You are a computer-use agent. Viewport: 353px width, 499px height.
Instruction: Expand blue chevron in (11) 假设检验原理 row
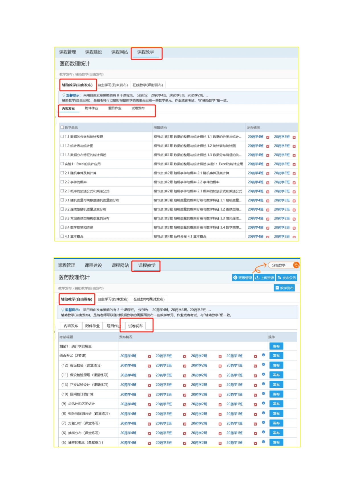(263, 374)
